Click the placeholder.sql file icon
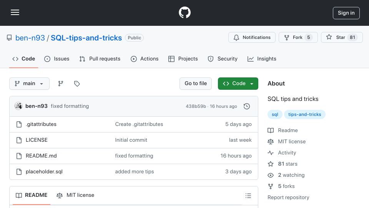 [19, 172]
